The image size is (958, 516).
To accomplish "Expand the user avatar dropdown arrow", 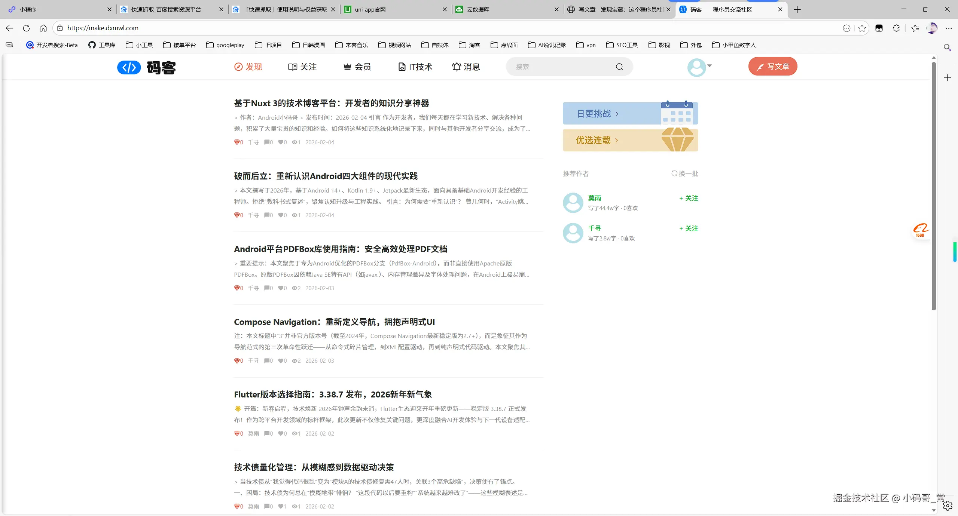I will coord(709,66).
